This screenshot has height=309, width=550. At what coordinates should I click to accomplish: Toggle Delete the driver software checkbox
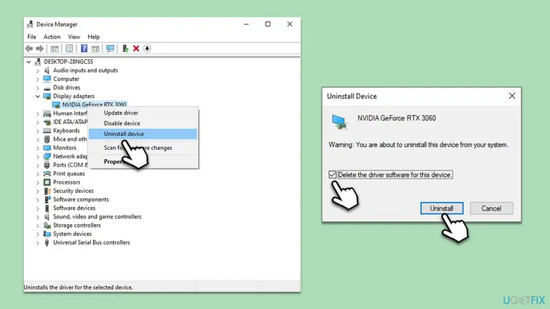333,174
